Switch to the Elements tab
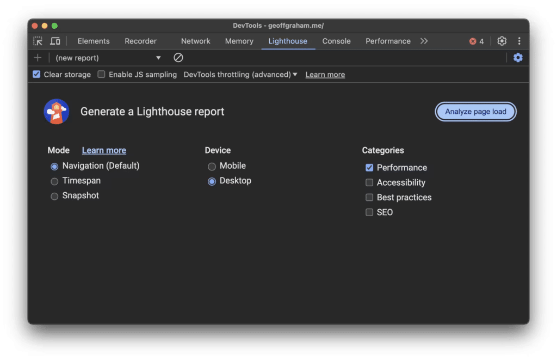557x361 pixels. click(x=94, y=41)
